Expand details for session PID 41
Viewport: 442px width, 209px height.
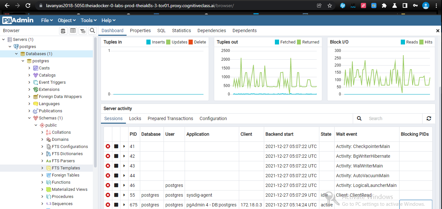tap(124, 146)
